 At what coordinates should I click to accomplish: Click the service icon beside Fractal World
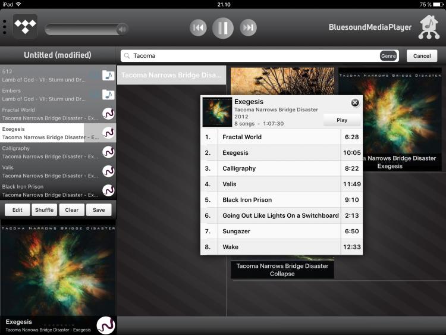click(108, 114)
